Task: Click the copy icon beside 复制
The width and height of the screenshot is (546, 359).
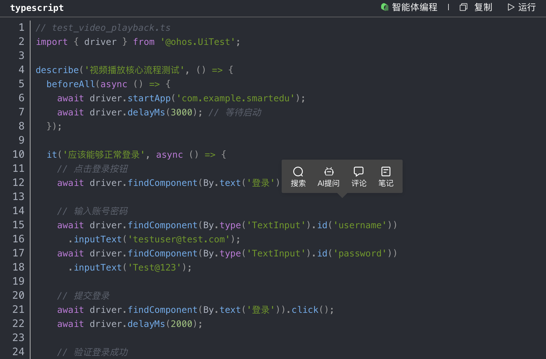Action: point(463,7)
